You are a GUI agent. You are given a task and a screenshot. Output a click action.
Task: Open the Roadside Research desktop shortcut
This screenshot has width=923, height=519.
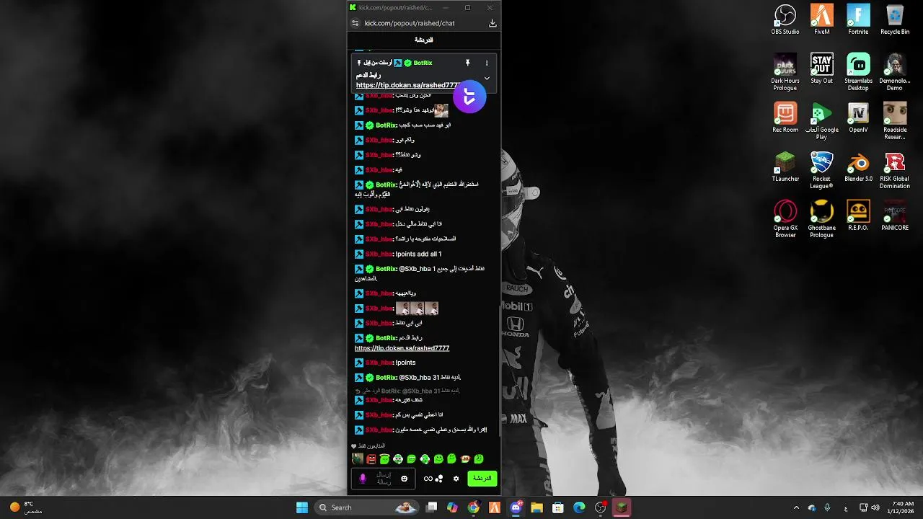click(x=895, y=121)
